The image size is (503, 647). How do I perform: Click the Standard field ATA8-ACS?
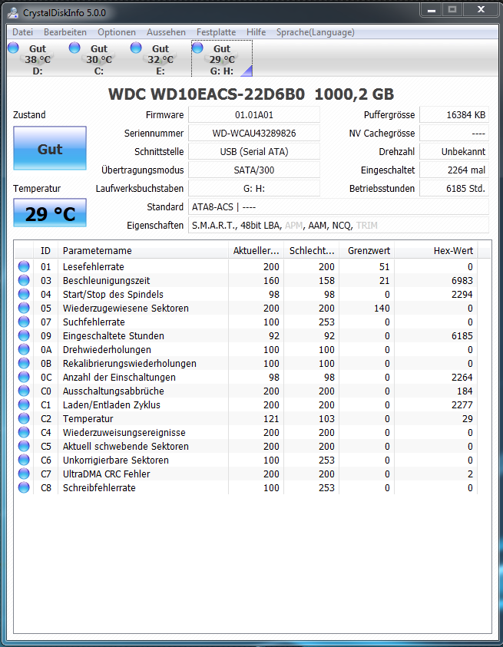(x=339, y=206)
